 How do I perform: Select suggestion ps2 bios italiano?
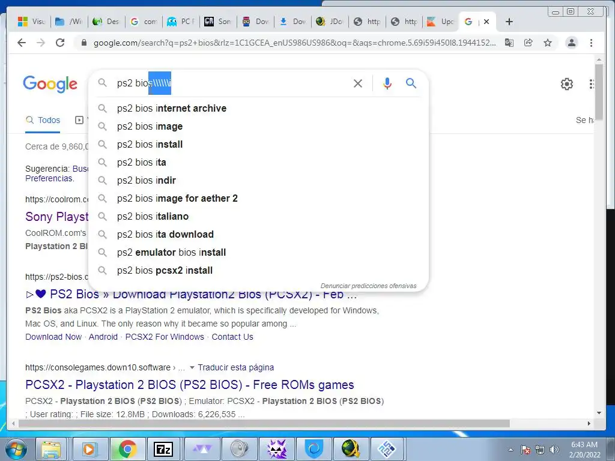[x=259, y=216]
